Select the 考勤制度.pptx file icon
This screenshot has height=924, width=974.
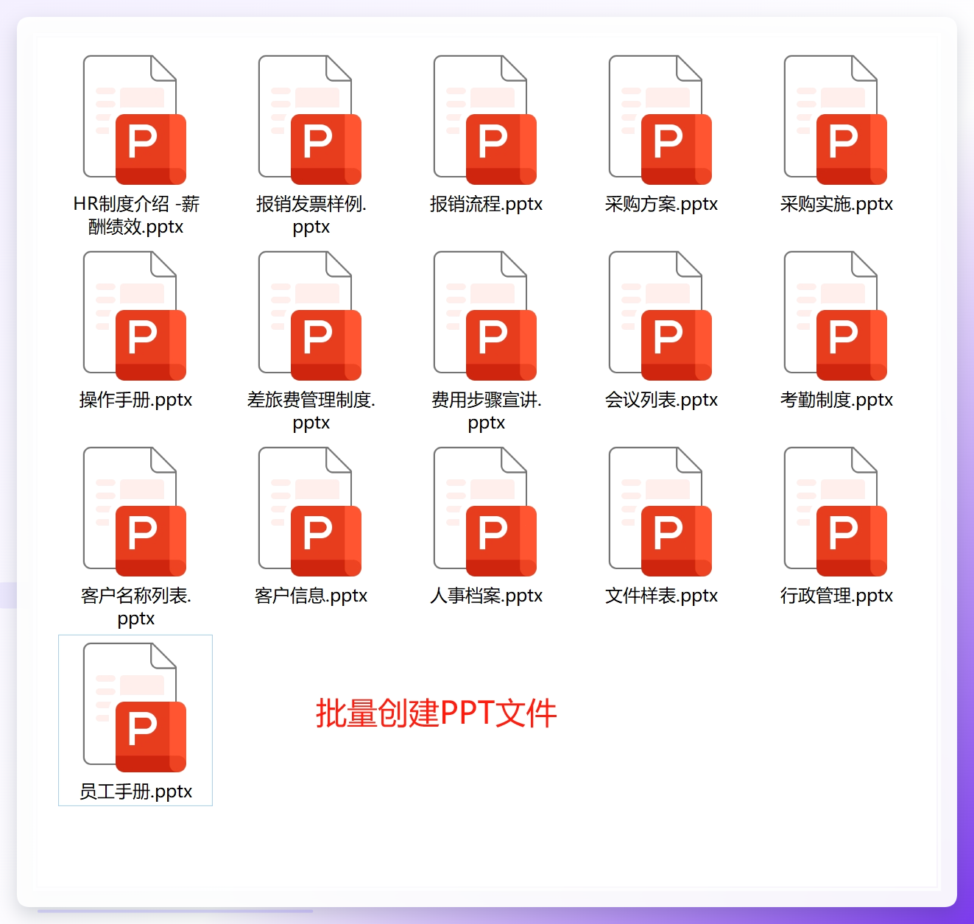tap(836, 316)
